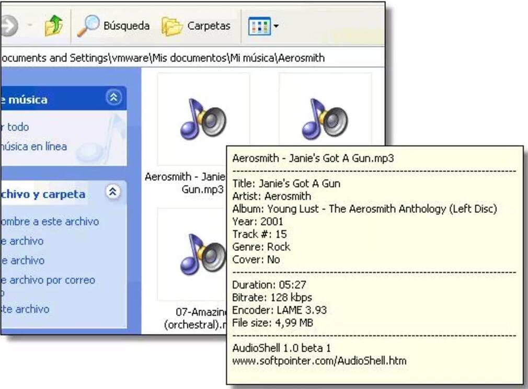Click the address bar path field
This screenshot has height=389, width=528.
click(x=162, y=58)
